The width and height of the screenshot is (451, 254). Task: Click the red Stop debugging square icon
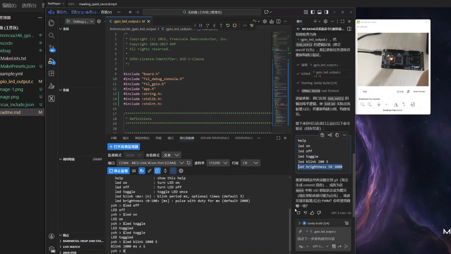tap(235, 25)
